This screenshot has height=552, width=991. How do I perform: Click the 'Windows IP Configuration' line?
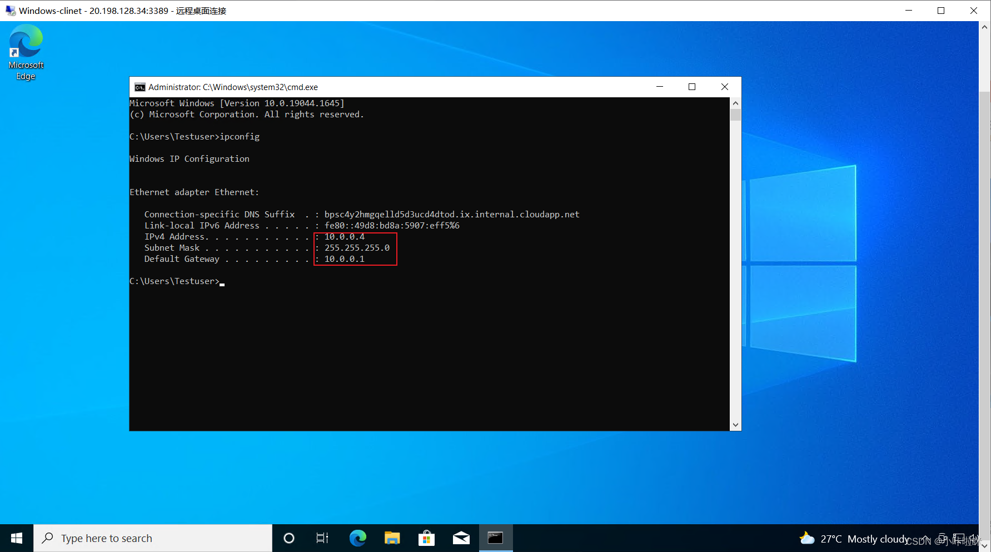[190, 159]
